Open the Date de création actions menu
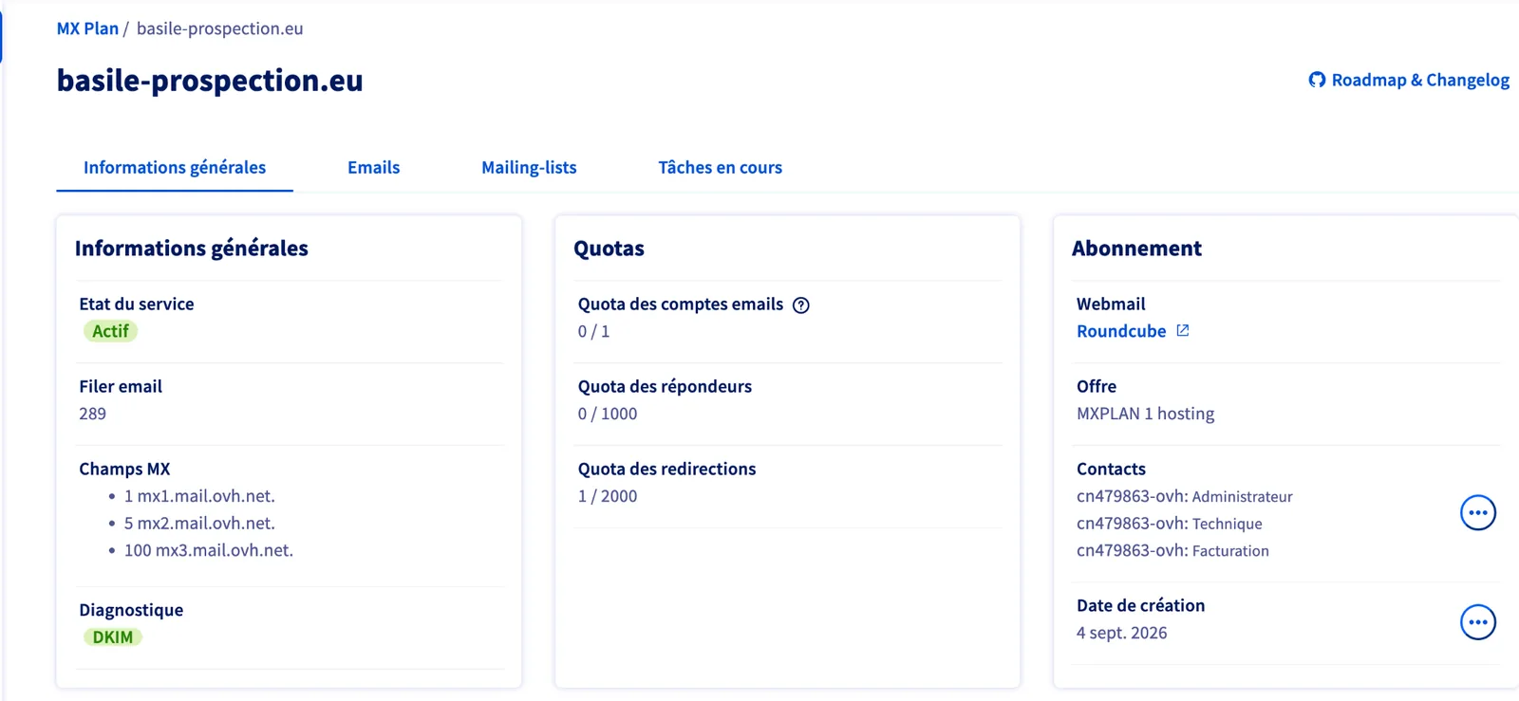This screenshot has width=1519, height=701. [1477, 622]
